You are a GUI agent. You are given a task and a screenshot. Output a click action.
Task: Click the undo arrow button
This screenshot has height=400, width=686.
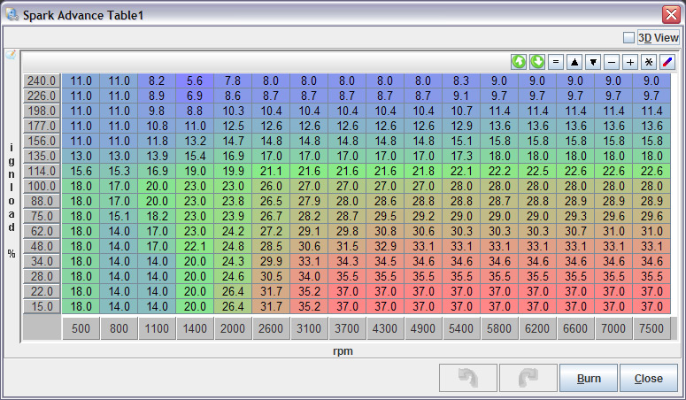468,378
